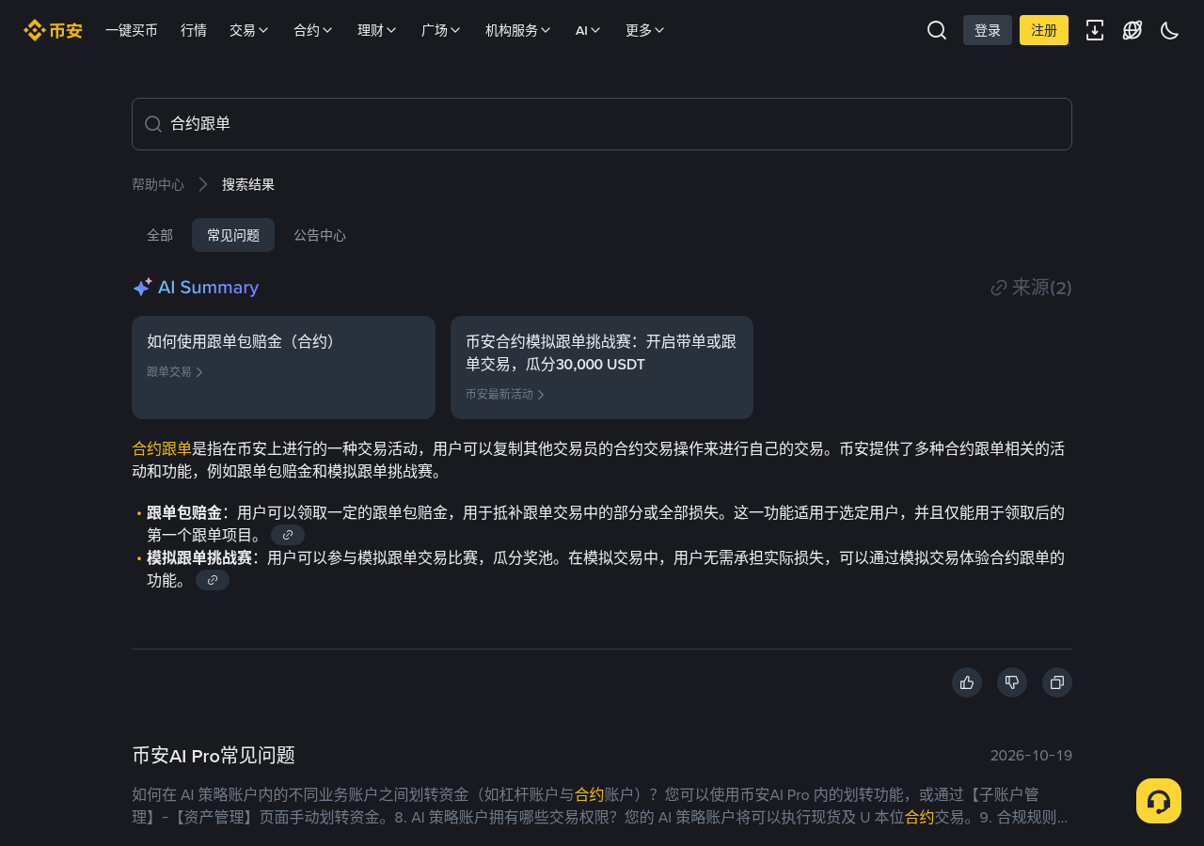Click the 搜索结果 breadcrumb text
The height and width of the screenshot is (846, 1204).
248,184
